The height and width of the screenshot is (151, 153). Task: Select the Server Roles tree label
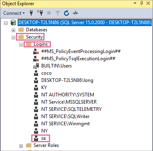pyautogui.click(x=46, y=145)
